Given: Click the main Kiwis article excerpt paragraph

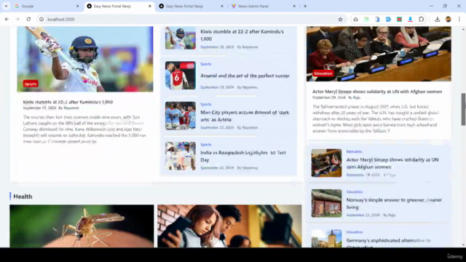Looking at the screenshot, I should (84, 130).
